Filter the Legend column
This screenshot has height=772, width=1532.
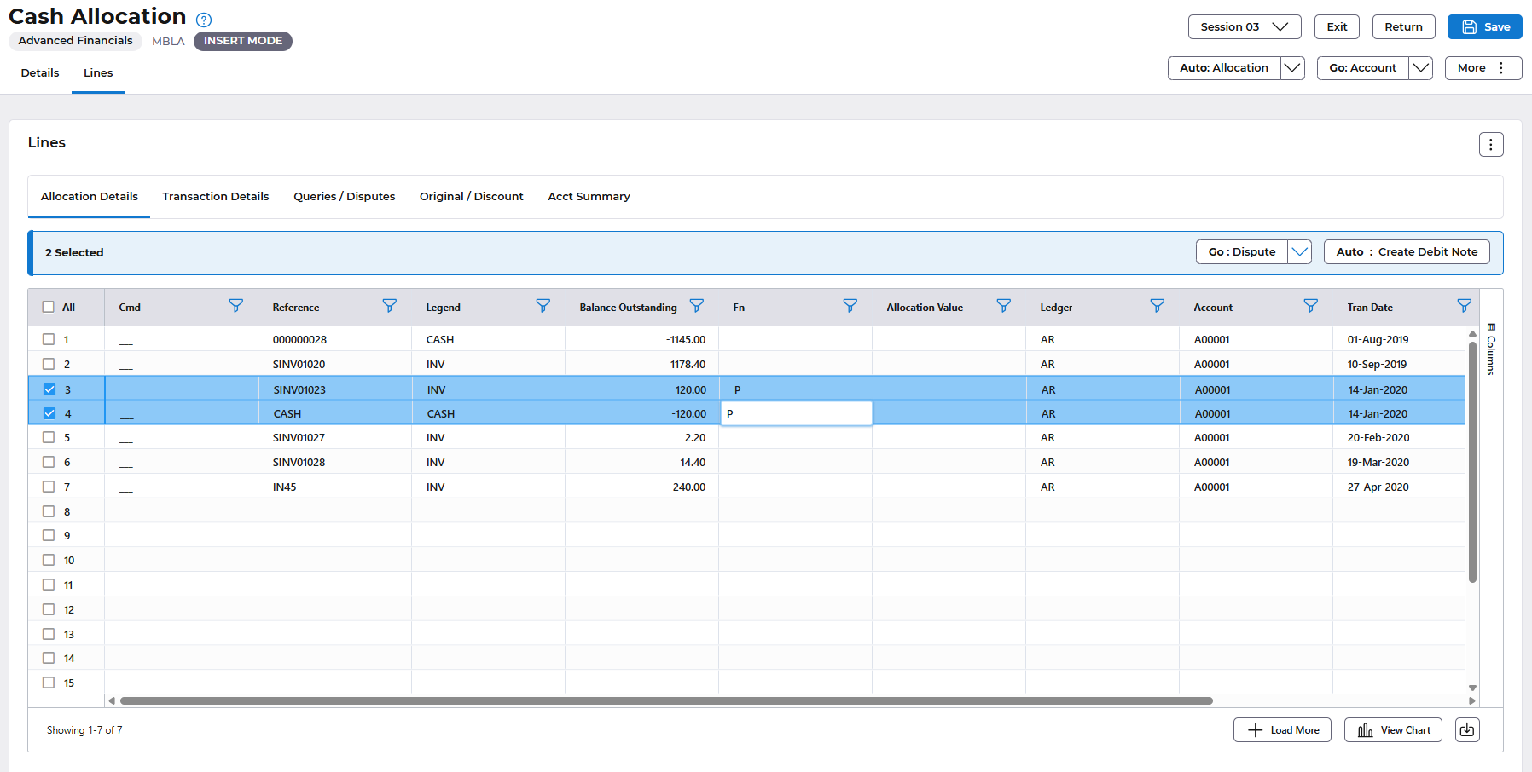[x=543, y=306]
